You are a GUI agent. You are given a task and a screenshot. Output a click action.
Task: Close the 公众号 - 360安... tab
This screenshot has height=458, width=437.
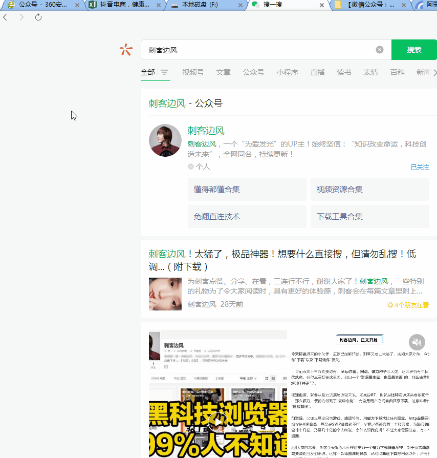tap(77, 5)
